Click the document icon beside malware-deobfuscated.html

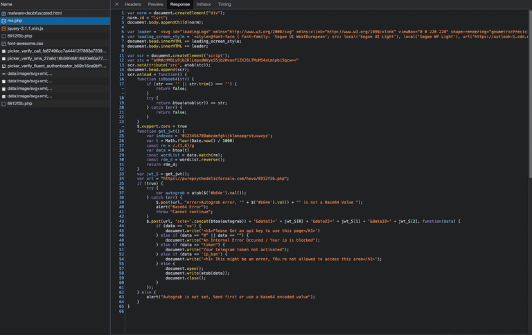[3, 13]
